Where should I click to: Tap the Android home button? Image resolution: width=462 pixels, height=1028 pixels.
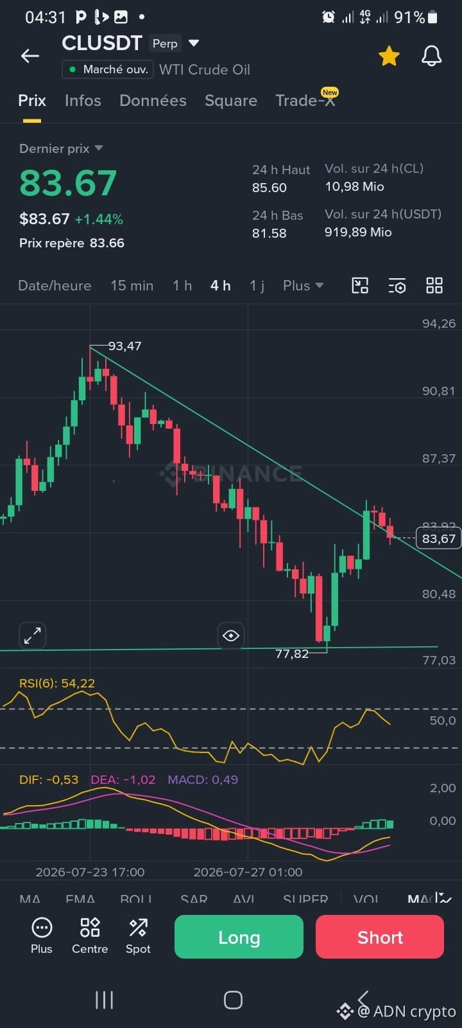point(233,1000)
